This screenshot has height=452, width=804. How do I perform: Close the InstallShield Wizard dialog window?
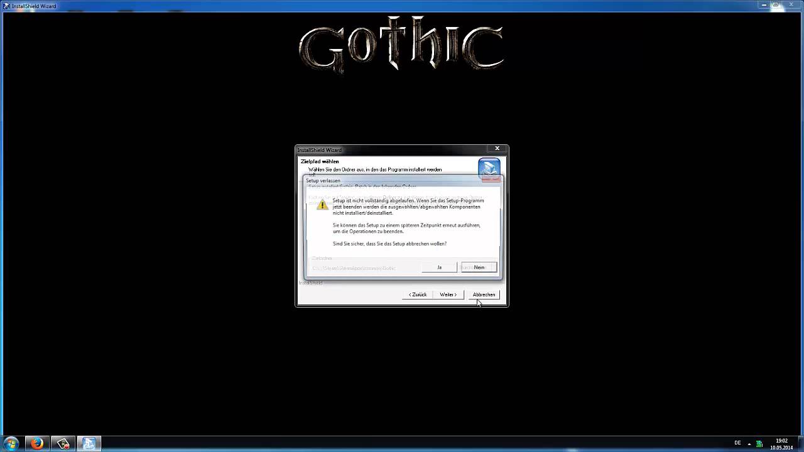[x=497, y=149]
